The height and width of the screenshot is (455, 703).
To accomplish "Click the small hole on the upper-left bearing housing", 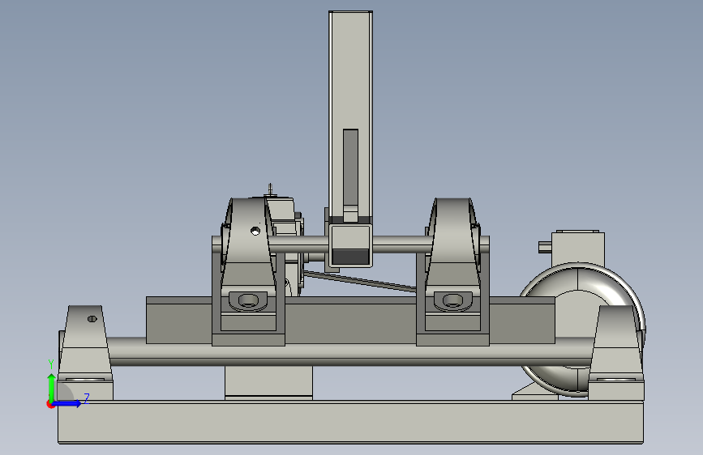I will click(255, 231).
